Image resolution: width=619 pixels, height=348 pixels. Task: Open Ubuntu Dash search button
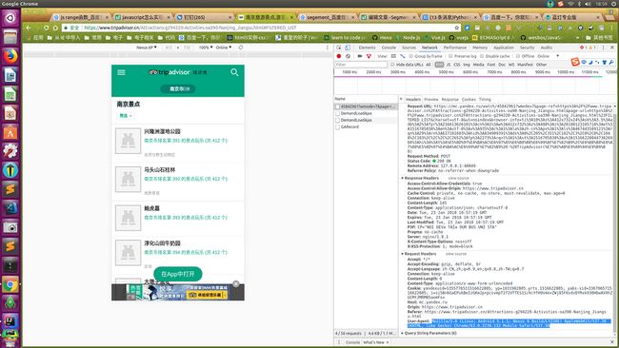[x=10, y=18]
